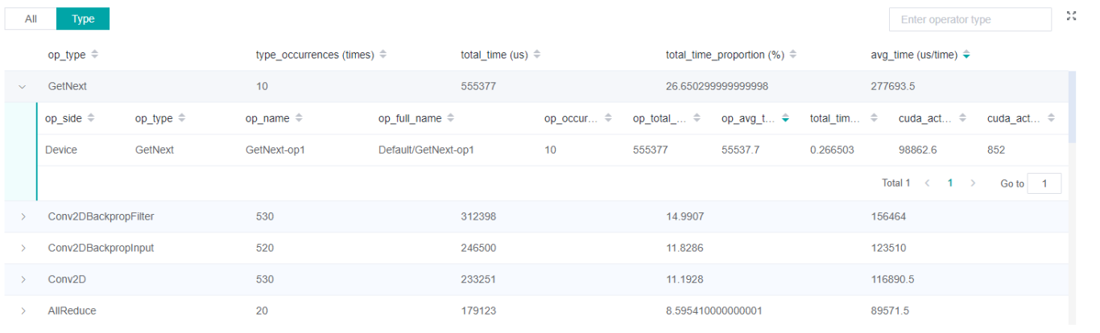Go to previous page in pagination
This screenshot has width=1100, height=333.
928,183
